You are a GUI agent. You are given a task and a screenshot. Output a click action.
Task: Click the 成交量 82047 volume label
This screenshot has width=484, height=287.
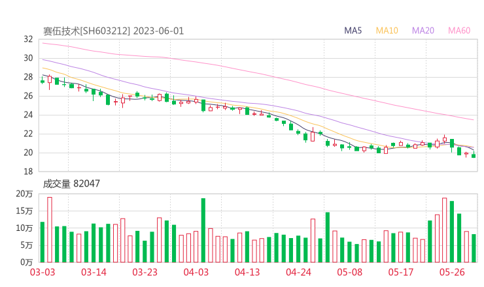pos(71,184)
